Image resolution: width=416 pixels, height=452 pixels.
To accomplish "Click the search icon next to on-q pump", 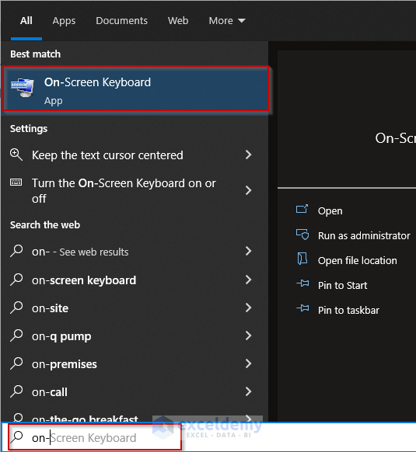I will tap(16, 336).
